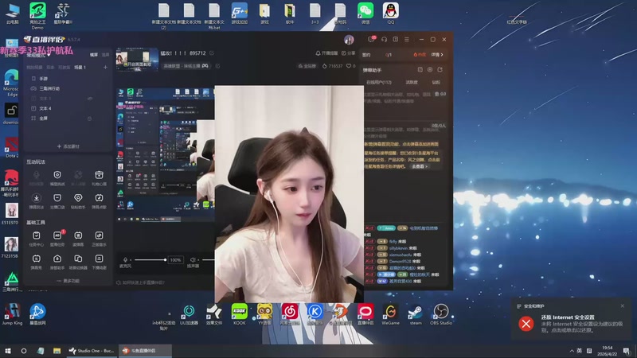Mute the microphone icon
The image size is (637, 358).
click(125, 260)
